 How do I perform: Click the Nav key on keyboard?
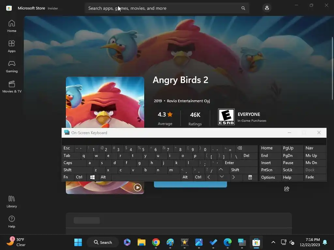315,148
